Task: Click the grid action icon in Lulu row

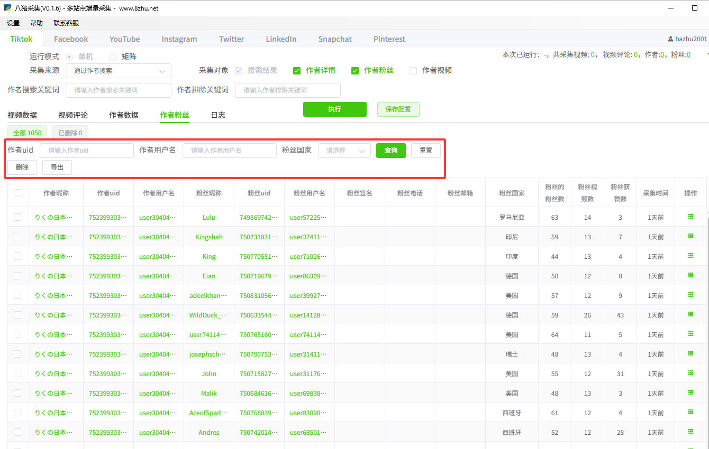Action: click(x=690, y=217)
